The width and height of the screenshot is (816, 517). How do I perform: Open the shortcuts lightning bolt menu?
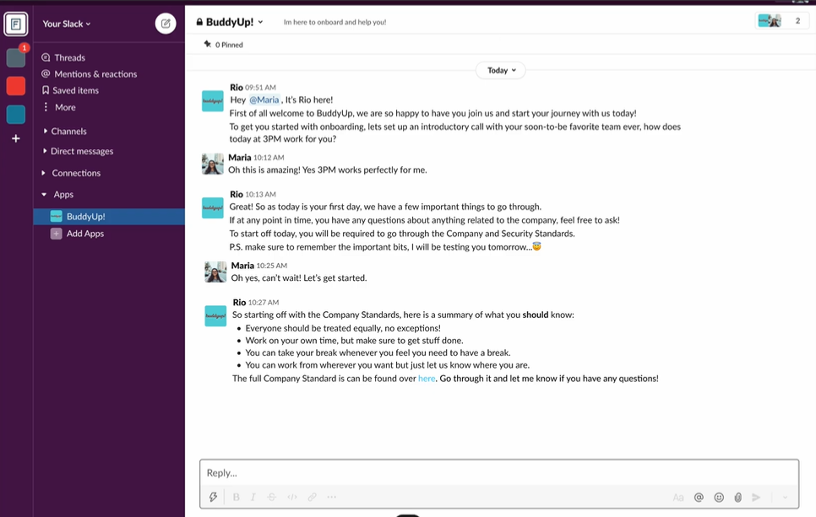coord(213,498)
